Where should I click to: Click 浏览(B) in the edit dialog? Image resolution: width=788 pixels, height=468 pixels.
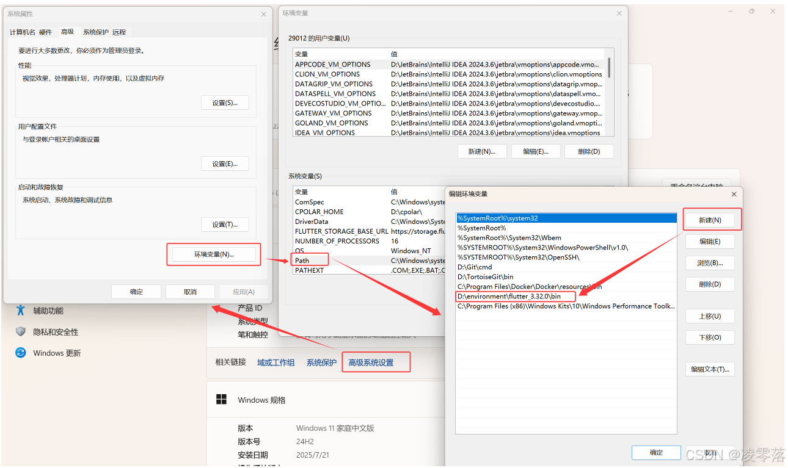[710, 262]
